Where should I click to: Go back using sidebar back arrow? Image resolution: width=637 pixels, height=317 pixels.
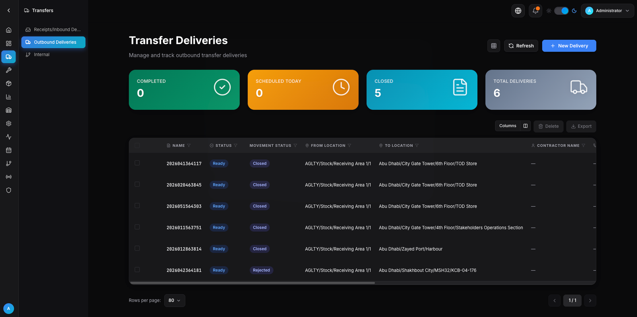9,10
